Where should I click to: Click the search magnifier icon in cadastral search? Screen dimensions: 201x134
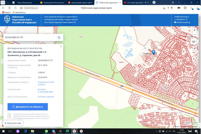tap(59, 37)
